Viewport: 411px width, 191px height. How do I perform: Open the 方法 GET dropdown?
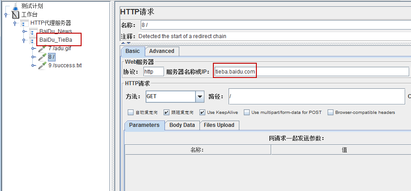pyautogui.click(x=200, y=96)
